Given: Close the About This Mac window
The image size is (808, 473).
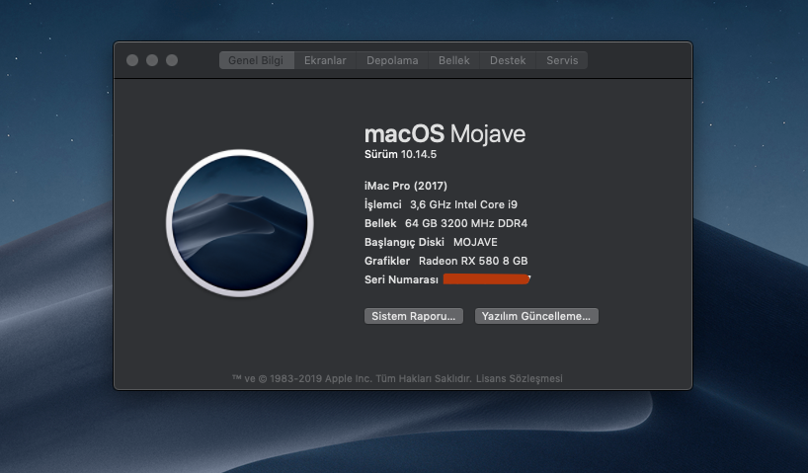Looking at the screenshot, I should click(x=132, y=60).
